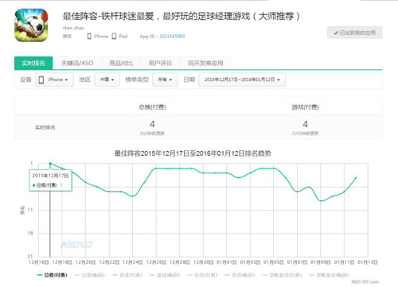
Task: Click the 12月26日 x-axis label
Action: click(156, 262)
